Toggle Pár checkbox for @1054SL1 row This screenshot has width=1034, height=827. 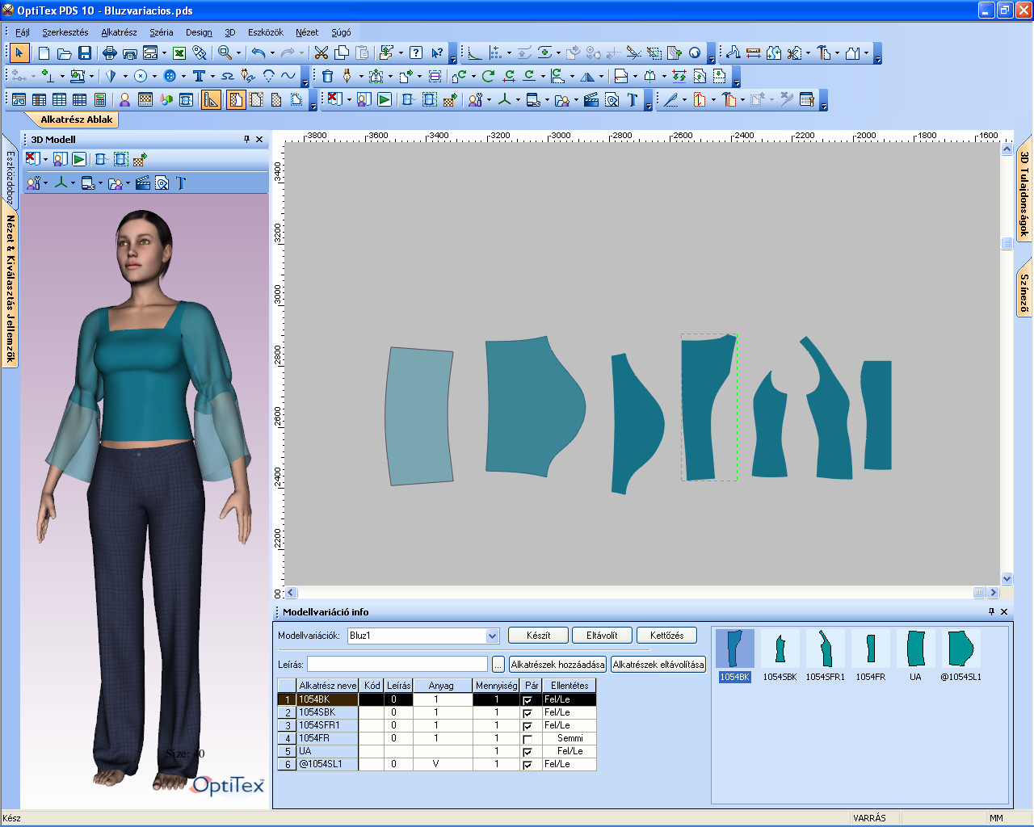[x=528, y=765]
